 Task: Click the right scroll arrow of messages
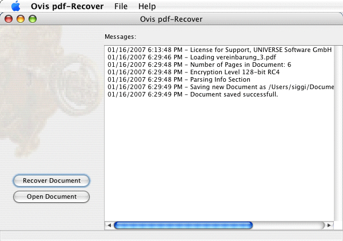tap(329, 225)
